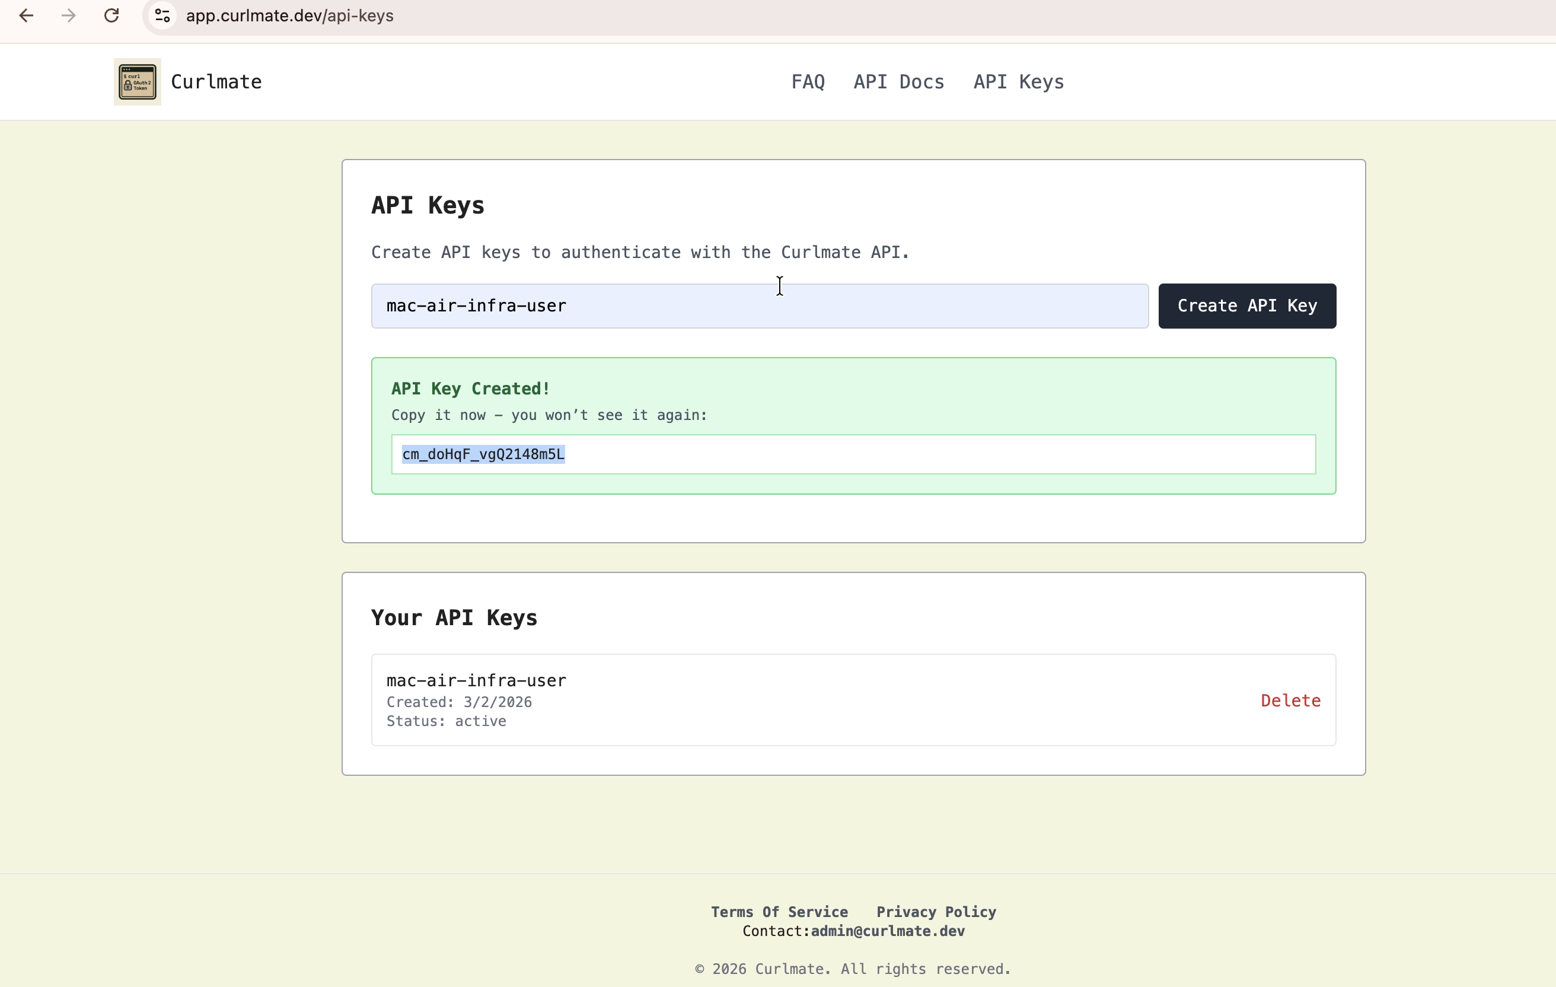This screenshot has width=1556, height=987.
Task: Open the FAQ page
Action: pyautogui.click(x=807, y=81)
